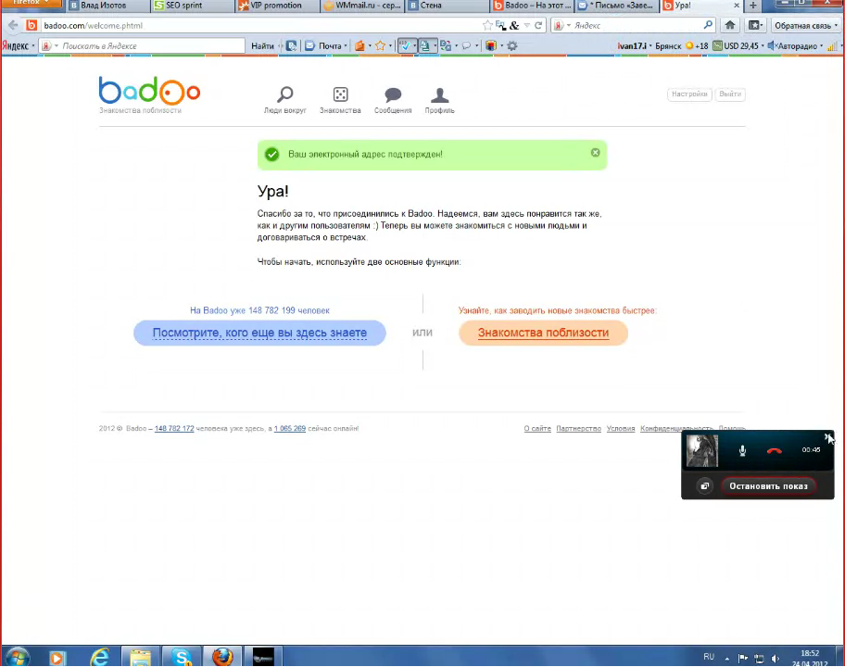Open the 1 065 269 online link
The image size is (845, 667).
pyautogui.click(x=290, y=428)
